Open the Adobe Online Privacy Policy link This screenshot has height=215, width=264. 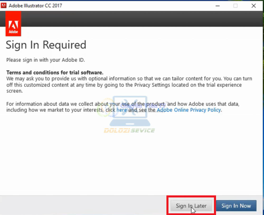pos(189,110)
